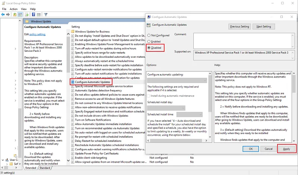Click the Previous Setting button
This screenshot has width=298, height=175.
click(240, 26)
